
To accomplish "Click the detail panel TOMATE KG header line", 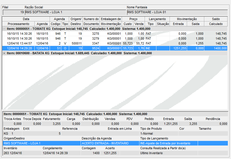I will tap(115, 114).
